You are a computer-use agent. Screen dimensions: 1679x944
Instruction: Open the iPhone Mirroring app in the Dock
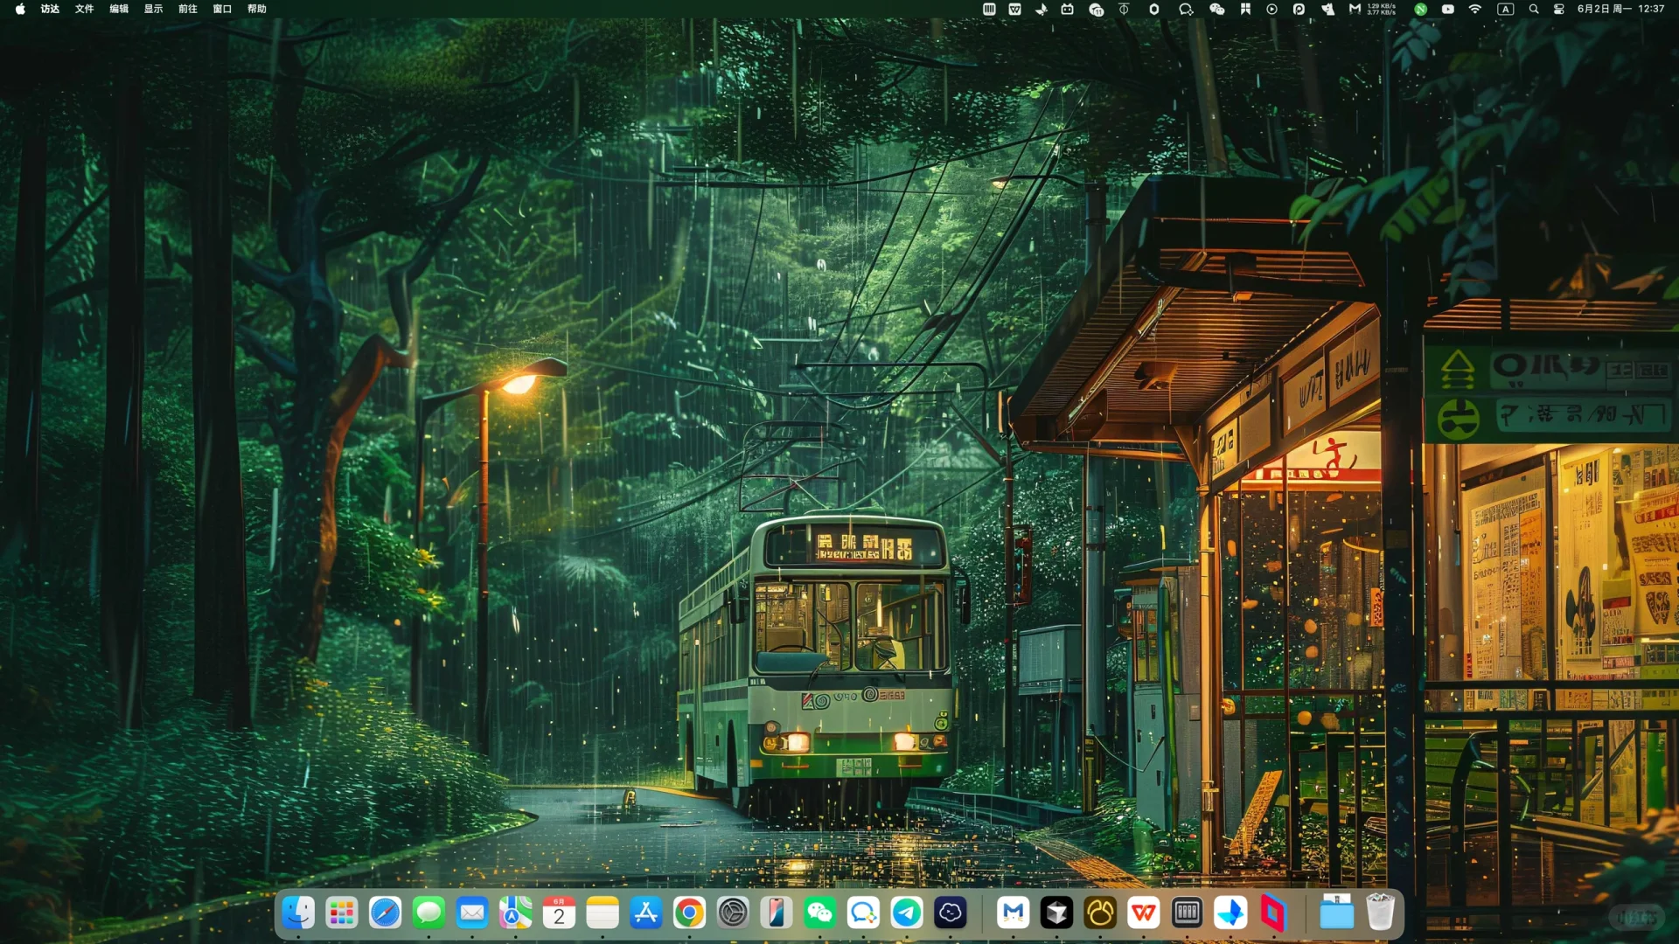tap(777, 913)
